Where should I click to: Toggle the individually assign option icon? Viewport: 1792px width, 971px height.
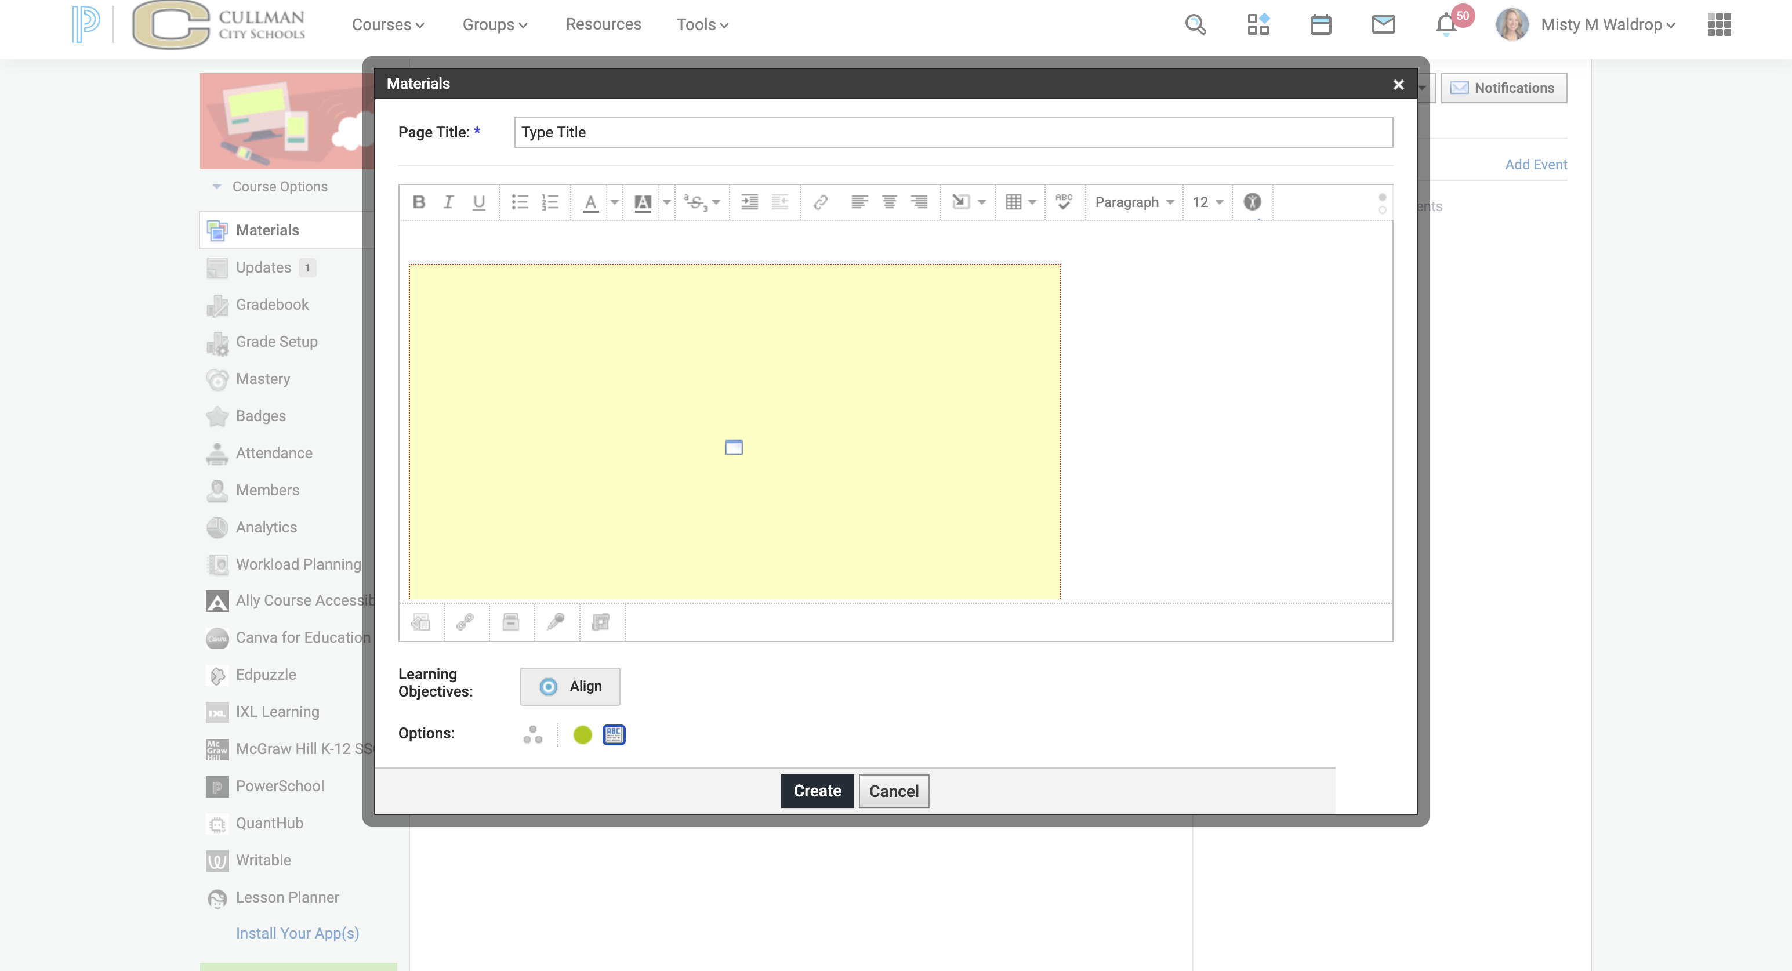click(x=533, y=734)
